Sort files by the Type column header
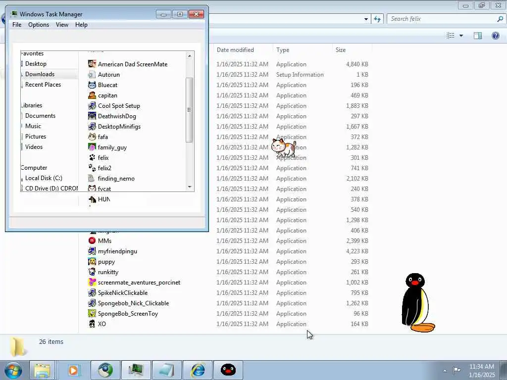The image size is (507, 380). [283, 50]
